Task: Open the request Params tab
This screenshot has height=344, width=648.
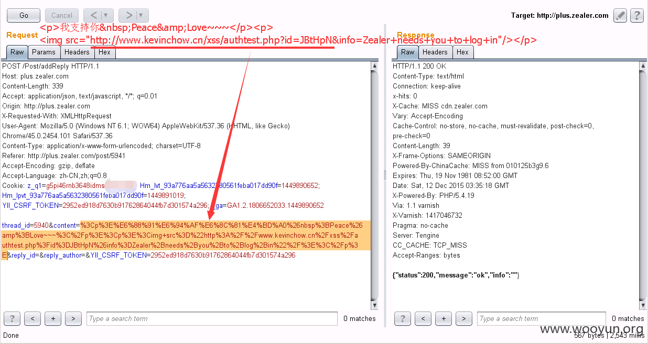Action: point(44,52)
